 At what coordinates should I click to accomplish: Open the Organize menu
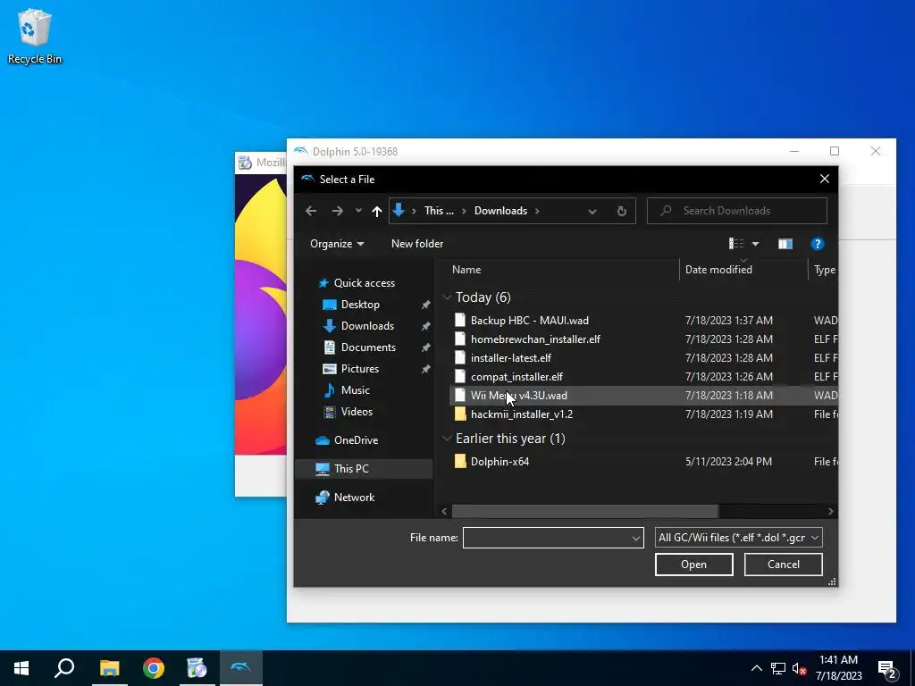coord(337,244)
